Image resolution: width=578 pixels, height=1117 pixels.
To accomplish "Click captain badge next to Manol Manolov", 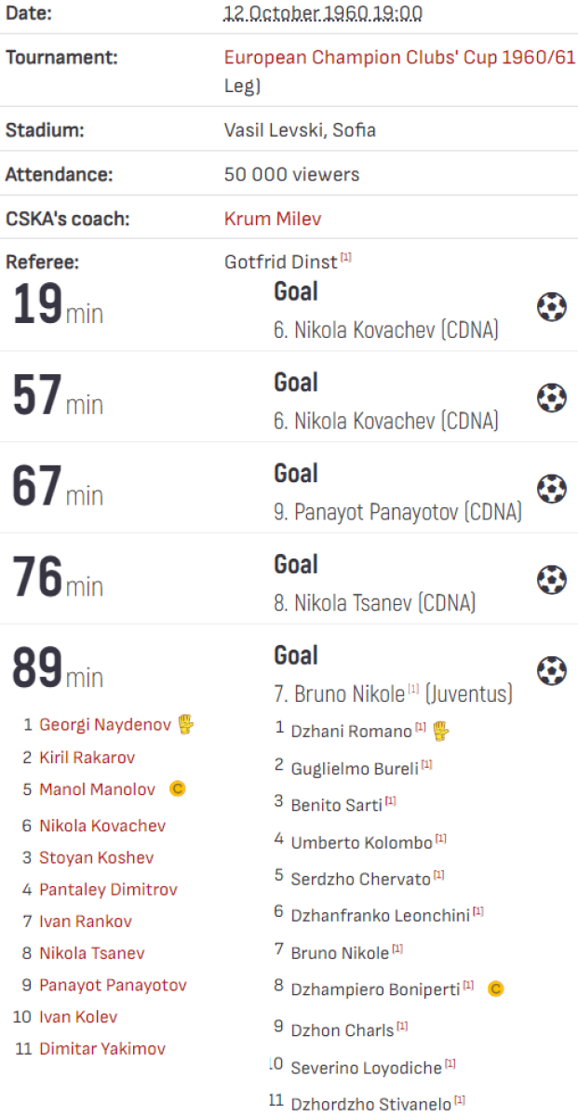I will 178,789.
